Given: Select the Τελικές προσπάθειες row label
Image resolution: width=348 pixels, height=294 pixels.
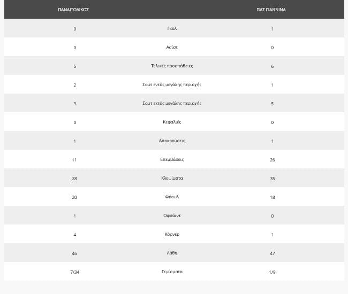Looking at the screenshot, I should click(172, 66).
